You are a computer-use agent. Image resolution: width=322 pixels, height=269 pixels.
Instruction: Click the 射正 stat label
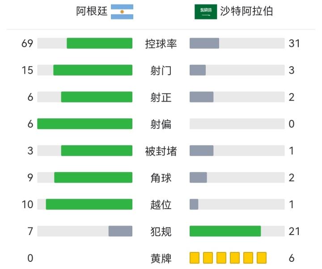161,97
